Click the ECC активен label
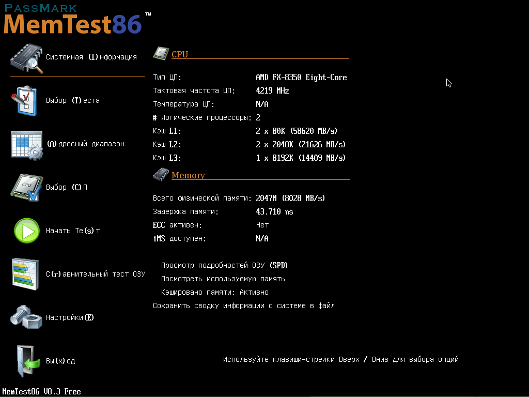 point(178,225)
